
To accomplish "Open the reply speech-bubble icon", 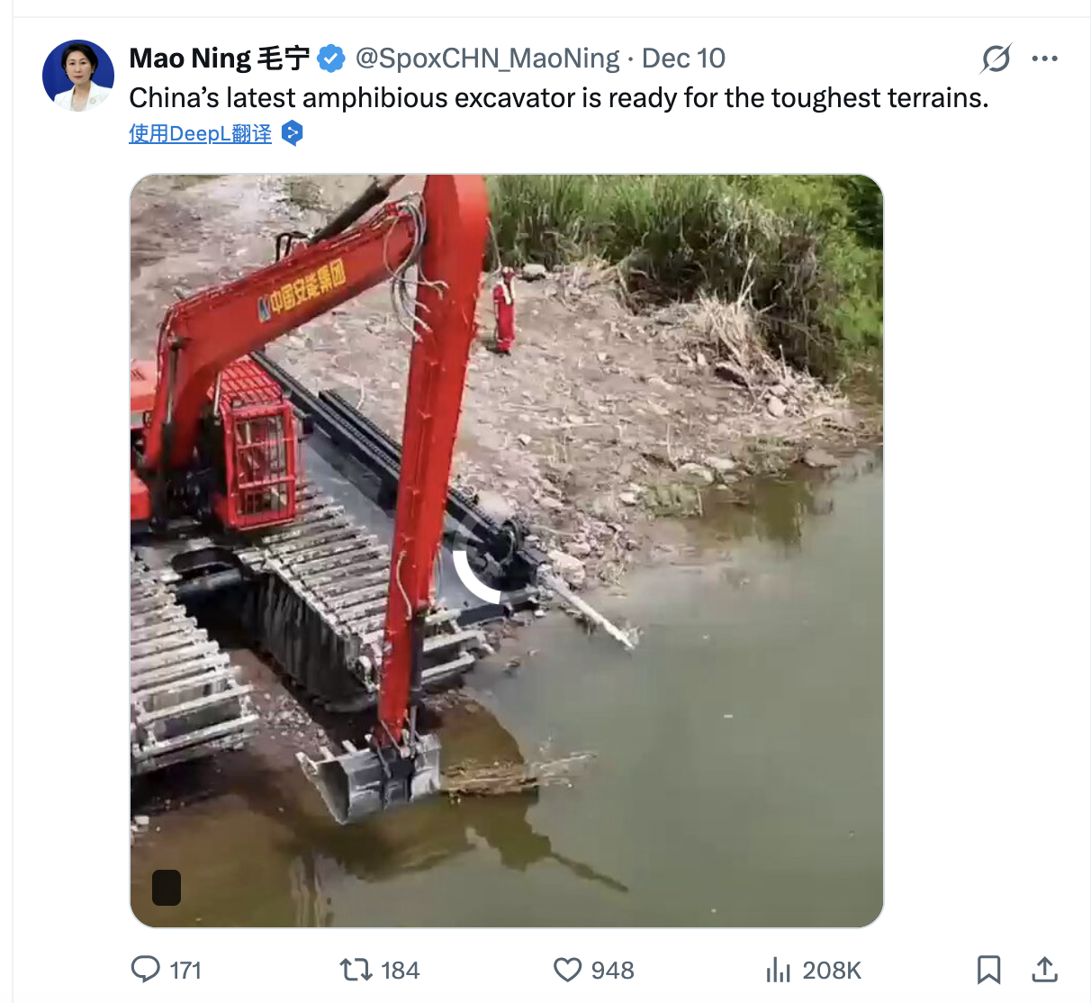I will [x=147, y=971].
